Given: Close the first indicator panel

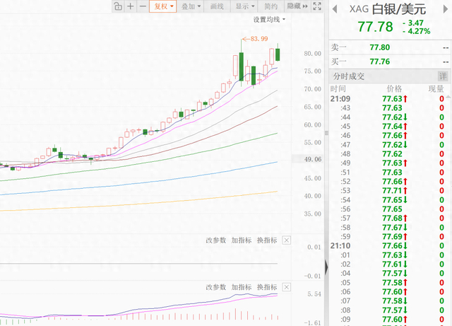Looking at the screenshot, I should click(286, 240).
